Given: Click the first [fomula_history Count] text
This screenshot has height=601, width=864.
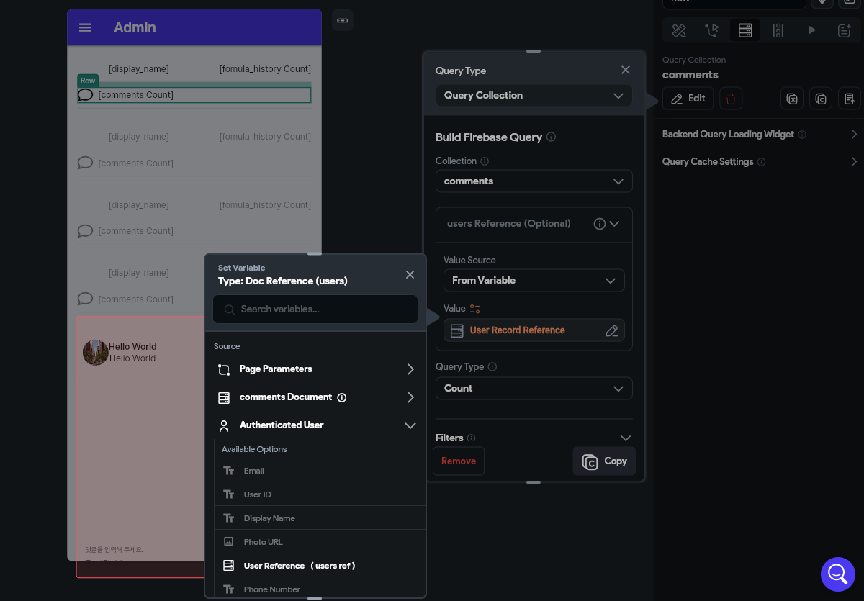Looking at the screenshot, I should tap(265, 69).
